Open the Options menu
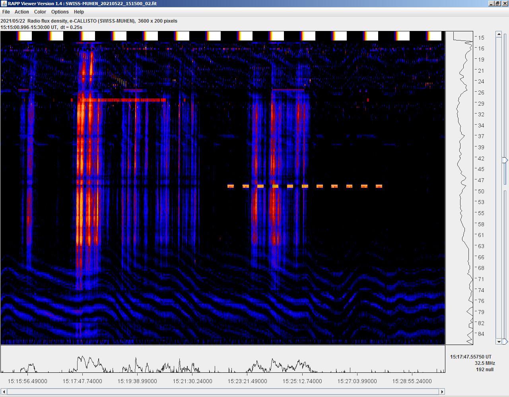This screenshot has height=397, width=509. pos(60,12)
